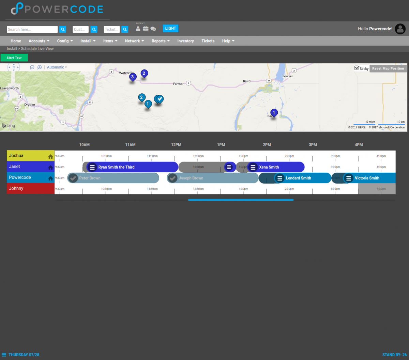Zoom in the map with the plus magnifier
Image resolution: width=409 pixels, height=360 pixels.
[x=40, y=67]
